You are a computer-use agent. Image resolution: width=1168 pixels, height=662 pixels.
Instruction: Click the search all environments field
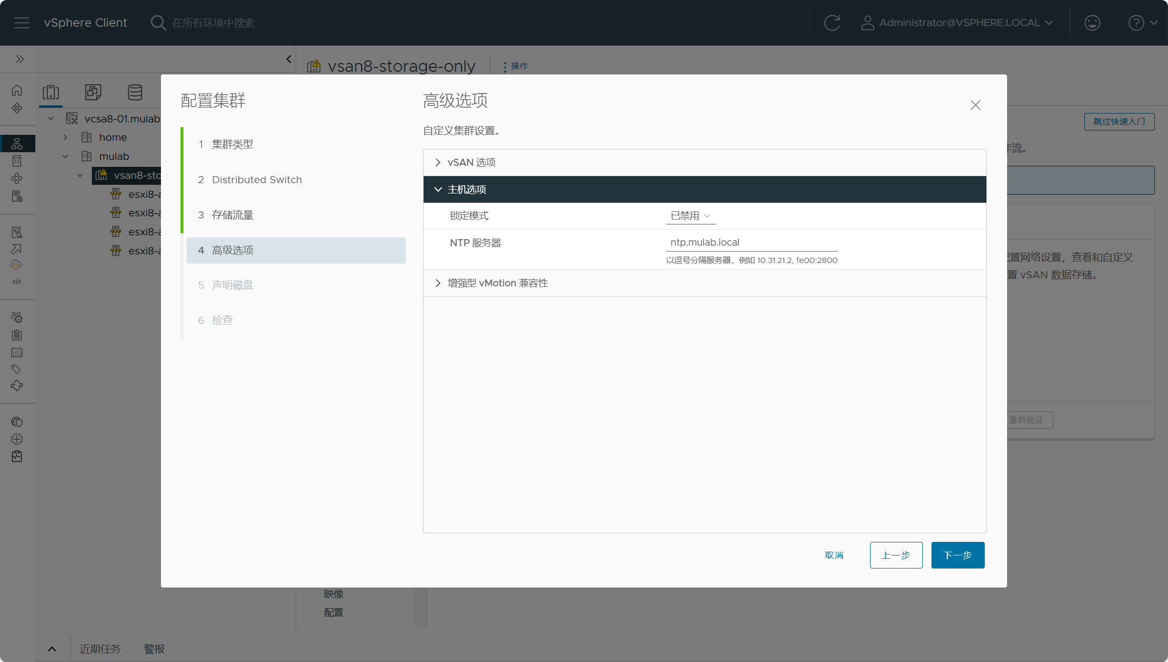(x=213, y=23)
